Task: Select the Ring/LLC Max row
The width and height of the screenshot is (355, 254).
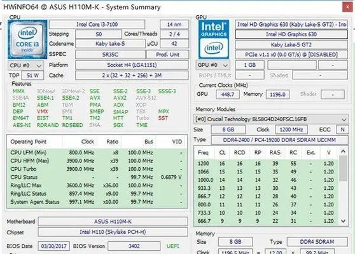Action: [x=97, y=185]
